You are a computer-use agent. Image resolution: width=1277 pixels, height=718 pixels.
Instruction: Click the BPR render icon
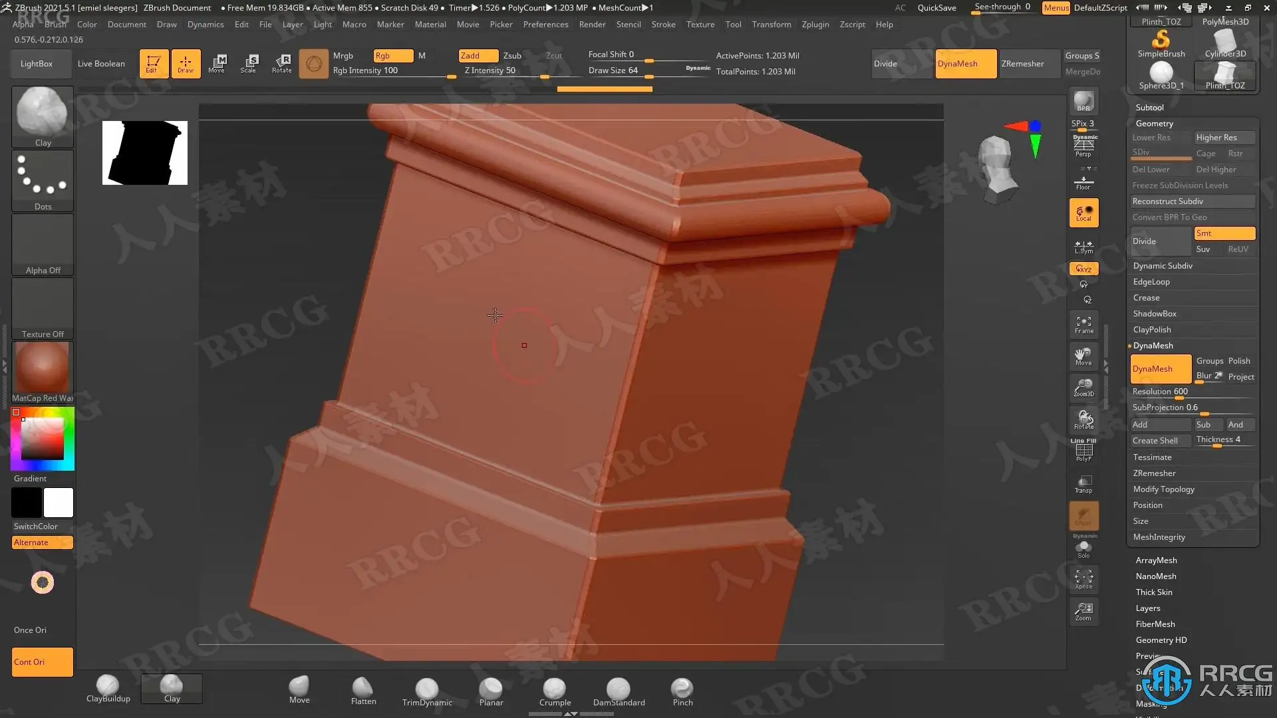(x=1083, y=100)
